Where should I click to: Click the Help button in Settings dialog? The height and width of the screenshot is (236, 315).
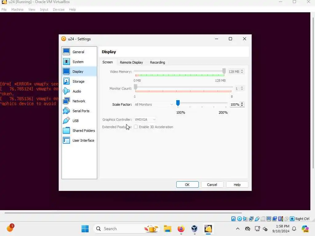pyautogui.click(x=237, y=185)
